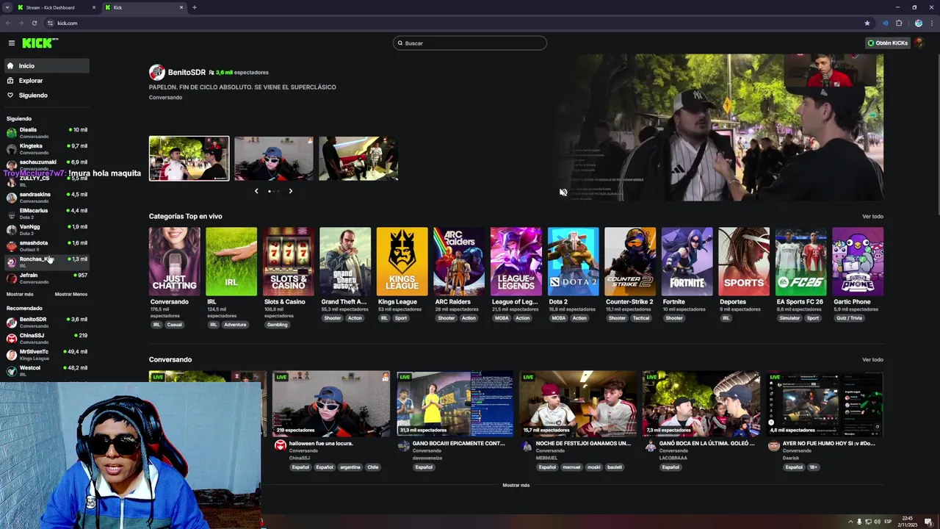Screen dimensions: 940x529
Task: Open the IRL category card
Action: click(231, 262)
